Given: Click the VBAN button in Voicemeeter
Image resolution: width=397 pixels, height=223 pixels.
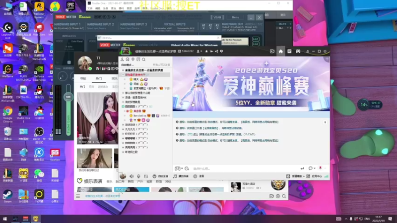Looking at the screenshot, I should [217, 17].
